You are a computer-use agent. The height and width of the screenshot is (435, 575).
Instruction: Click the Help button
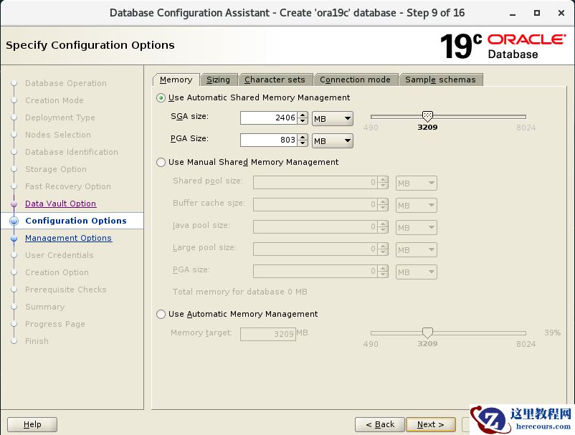tap(32, 424)
